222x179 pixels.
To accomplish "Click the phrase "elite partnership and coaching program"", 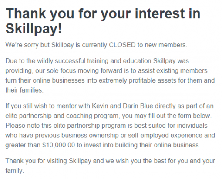I will tap(63, 116).
